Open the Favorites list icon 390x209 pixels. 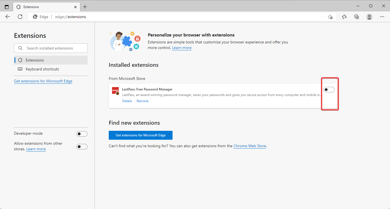point(344,17)
